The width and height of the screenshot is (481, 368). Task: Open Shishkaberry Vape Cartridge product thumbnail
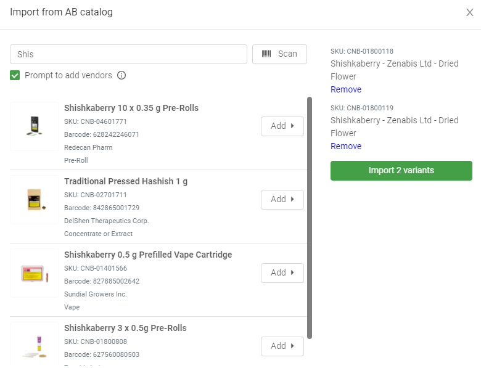pyautogui.click(x=35, y=273)
